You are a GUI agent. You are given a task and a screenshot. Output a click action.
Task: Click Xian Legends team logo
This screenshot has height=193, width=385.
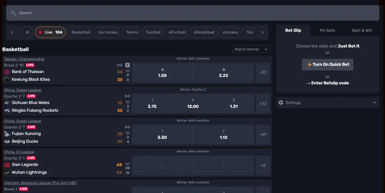click(7, 165)
